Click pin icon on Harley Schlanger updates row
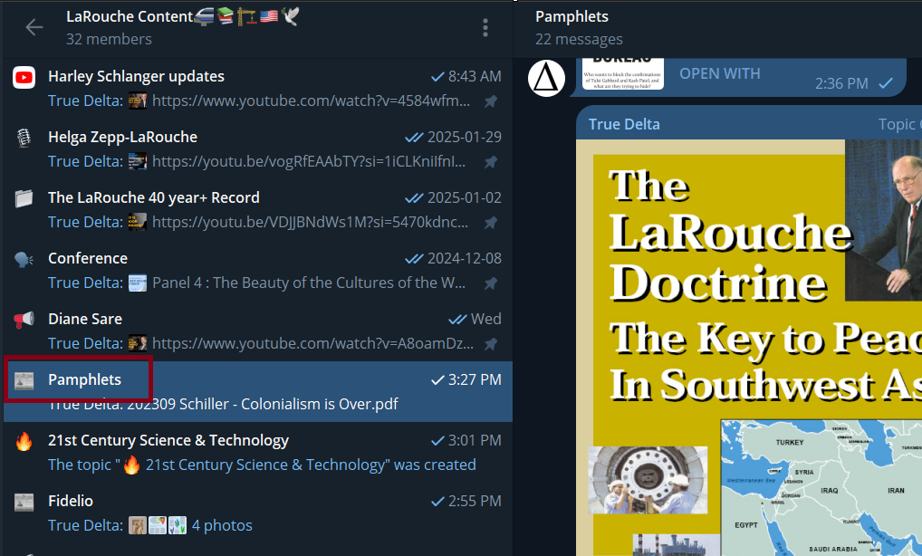 pos(490,101)
